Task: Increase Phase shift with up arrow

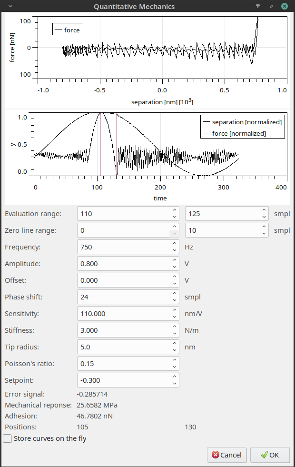Action: 175,294
